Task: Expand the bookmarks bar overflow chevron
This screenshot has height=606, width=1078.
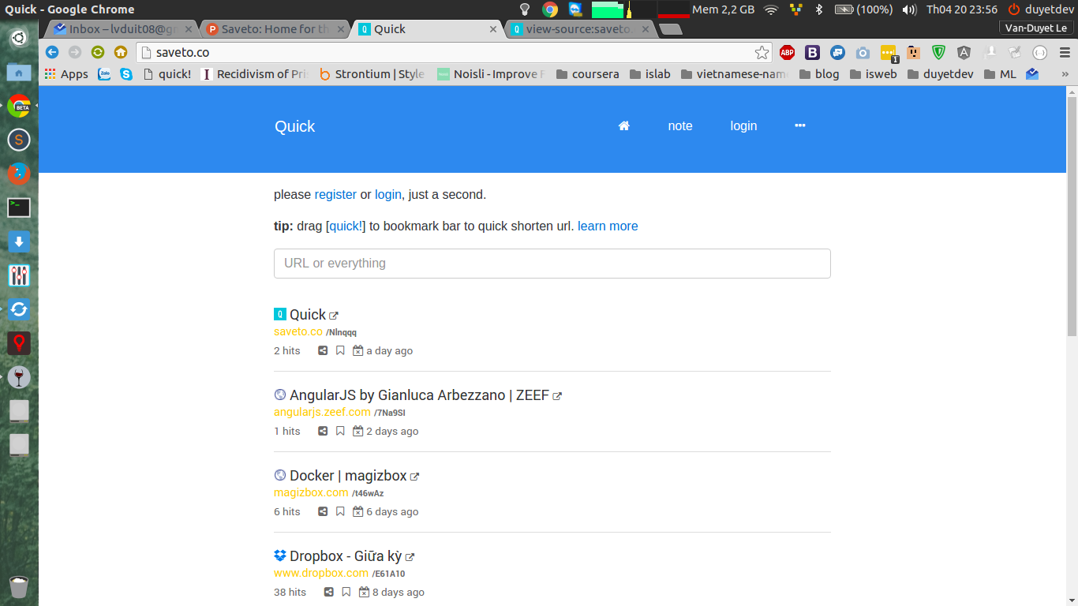Action: (x=1065, y=74)
